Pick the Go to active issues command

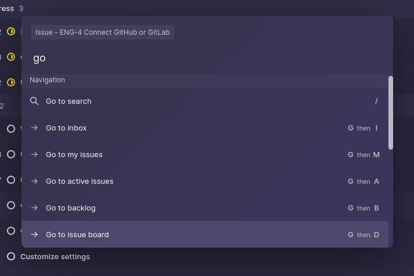click(x=80, y=181)
